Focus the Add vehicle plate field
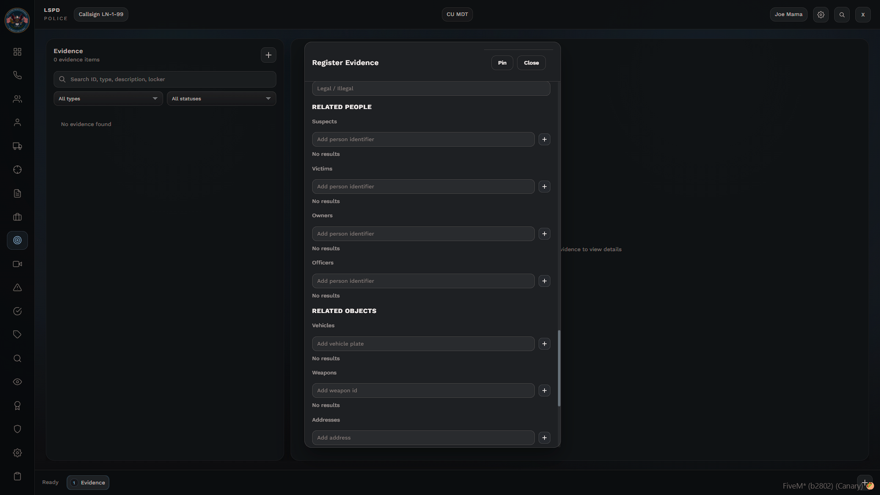This screenshot has height=495, width=880. [423, 344]
